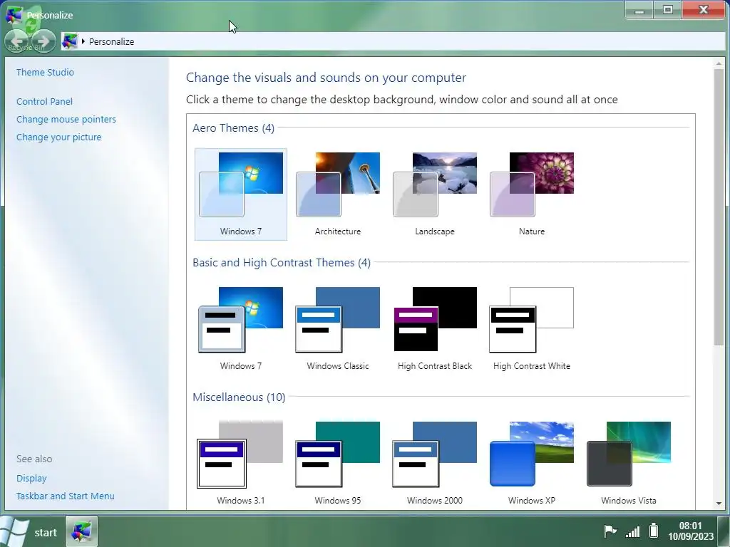
Task: Maximize the Personalize window
Action: click(667, 10)
